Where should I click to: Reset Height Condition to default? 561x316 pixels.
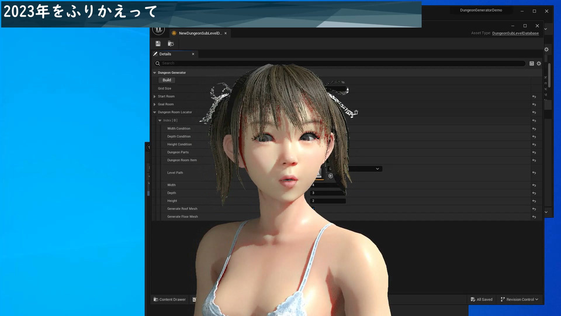click(x=534, y=145)
